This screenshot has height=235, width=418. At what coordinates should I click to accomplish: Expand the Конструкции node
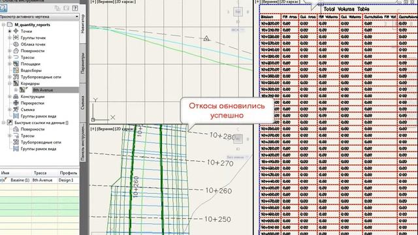tap(10, 97)
